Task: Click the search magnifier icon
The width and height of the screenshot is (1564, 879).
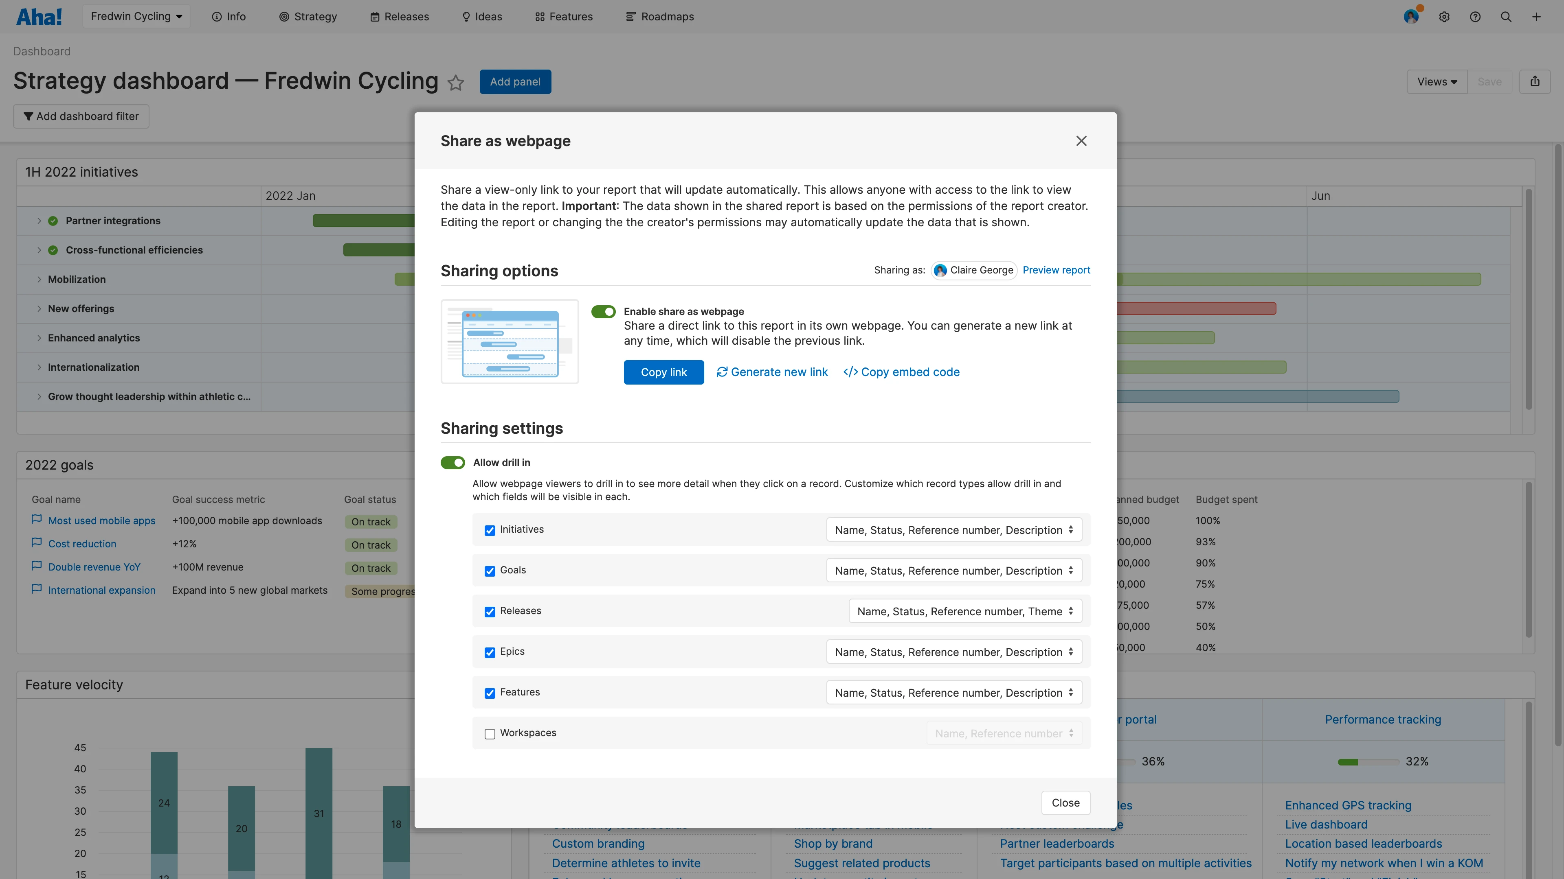Action: [1506, 17]
